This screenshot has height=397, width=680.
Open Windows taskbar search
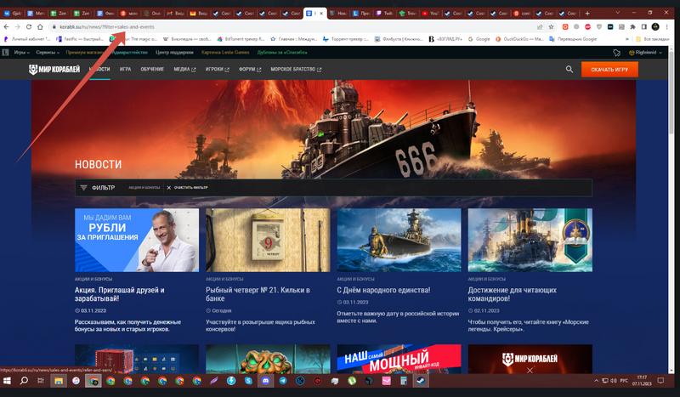click(24, 381)
